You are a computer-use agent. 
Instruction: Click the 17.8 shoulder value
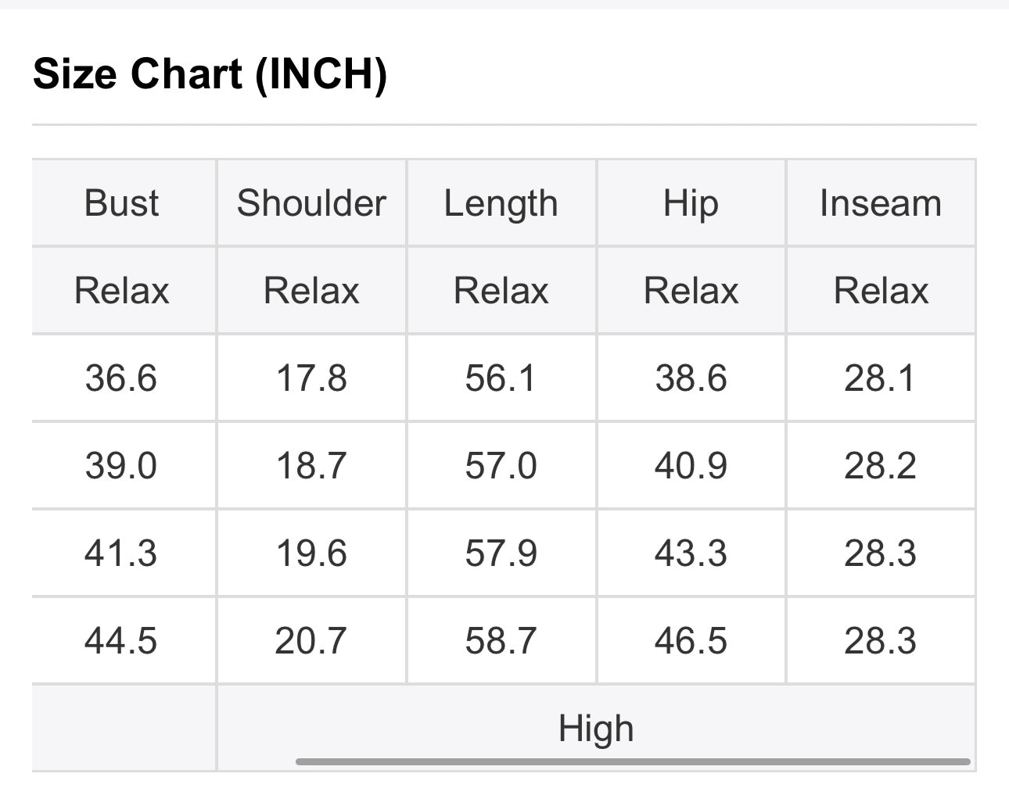tap(311, 378)
